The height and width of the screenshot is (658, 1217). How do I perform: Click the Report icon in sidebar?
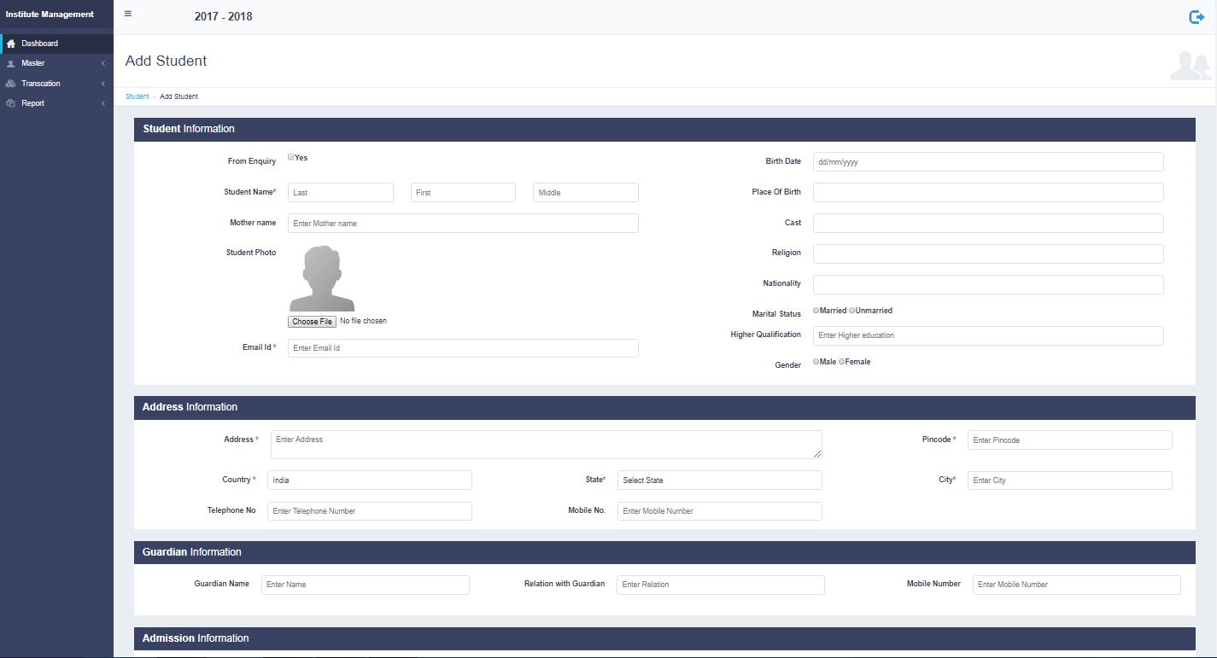(x=11, y=103)
